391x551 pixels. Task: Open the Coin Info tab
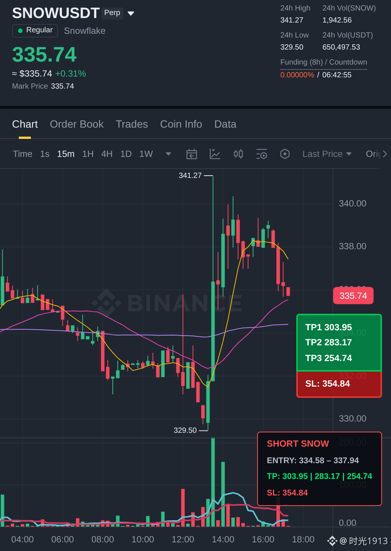click(181, 124)
